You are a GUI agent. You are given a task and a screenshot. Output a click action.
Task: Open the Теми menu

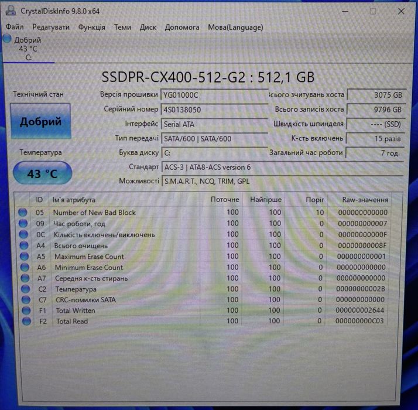coord(122,27)
